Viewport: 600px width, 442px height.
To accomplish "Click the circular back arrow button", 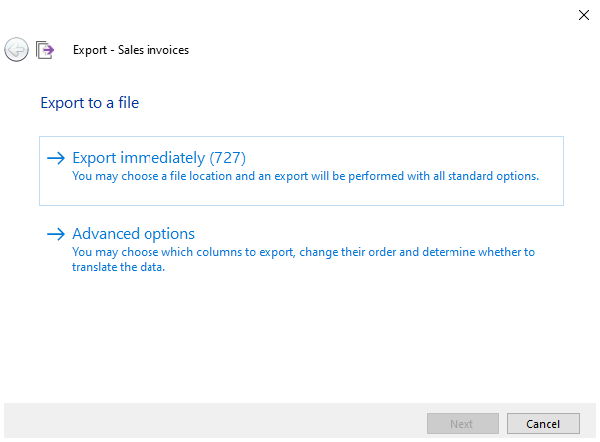I will [16, 49].
